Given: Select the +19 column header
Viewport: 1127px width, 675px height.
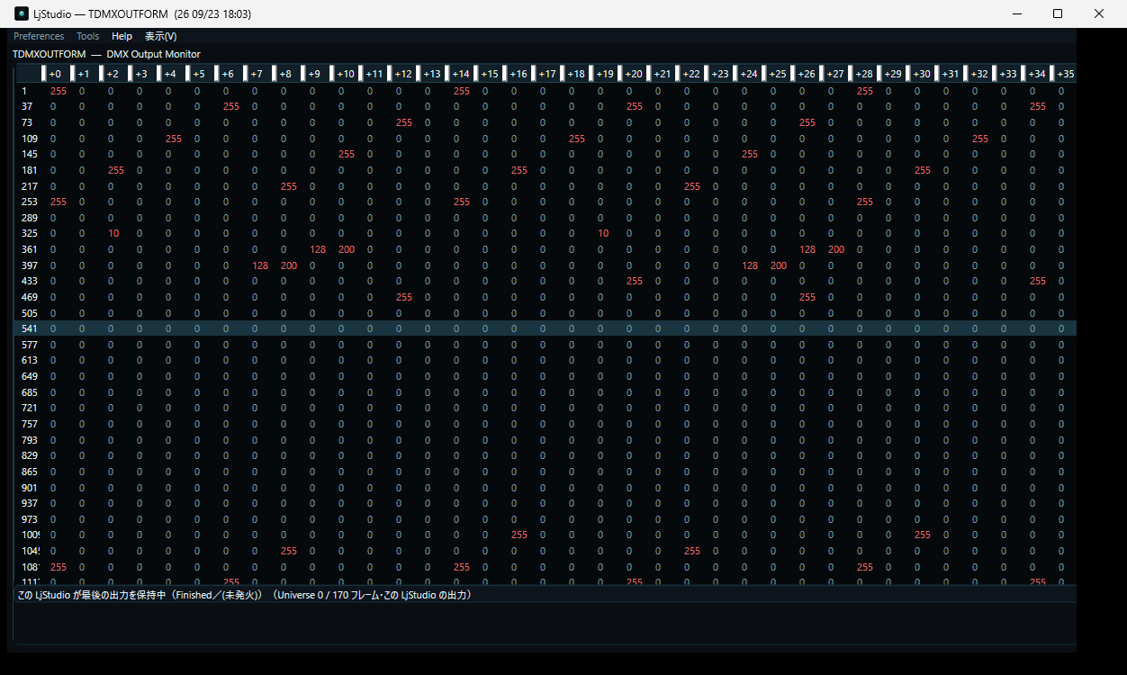Looking at the screenshot, I should [603, 74].
